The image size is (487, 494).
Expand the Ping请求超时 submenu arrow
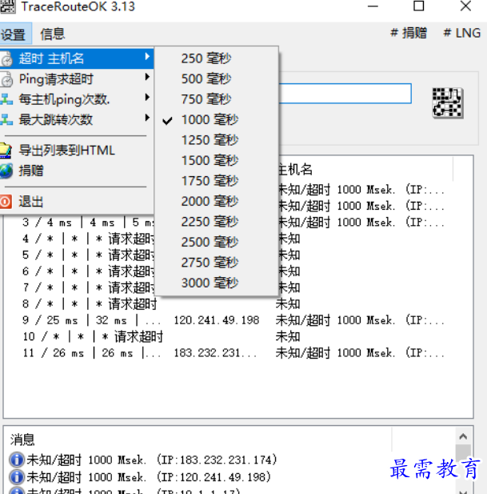pyautogui.click(x=147, y=77)
